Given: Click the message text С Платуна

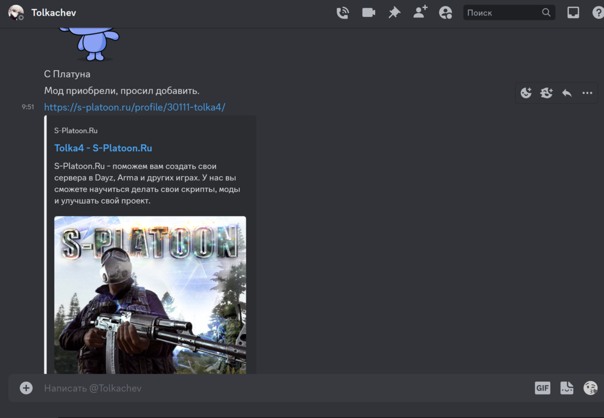Looking at the screenshot, I should 67,74.
